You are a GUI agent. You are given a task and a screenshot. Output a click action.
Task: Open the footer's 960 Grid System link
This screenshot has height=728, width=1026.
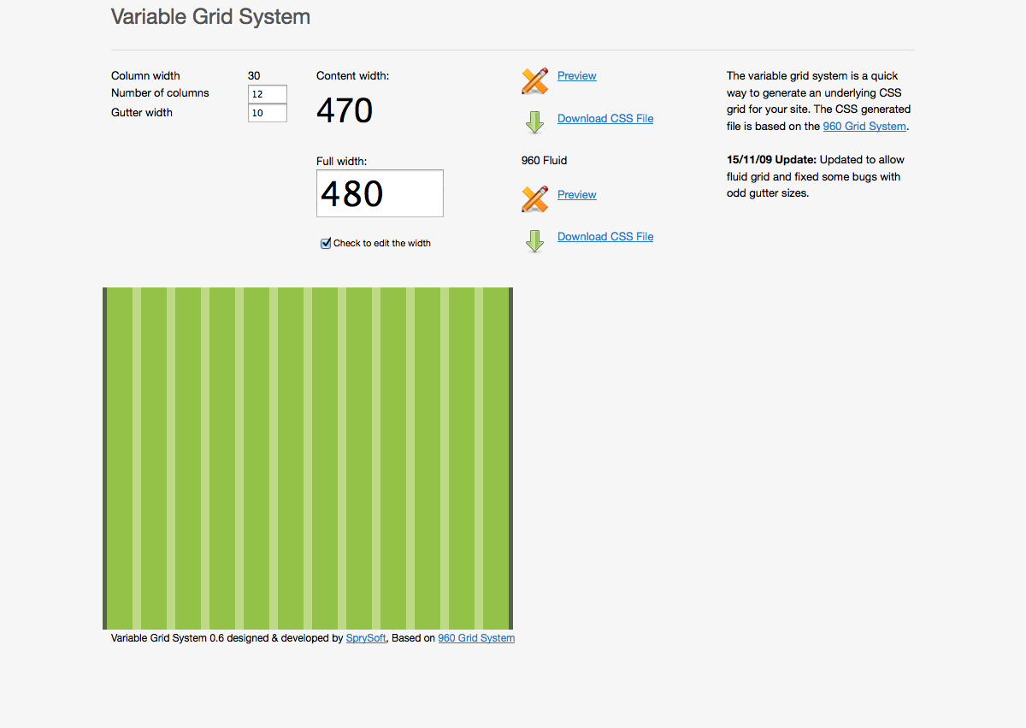475,638
